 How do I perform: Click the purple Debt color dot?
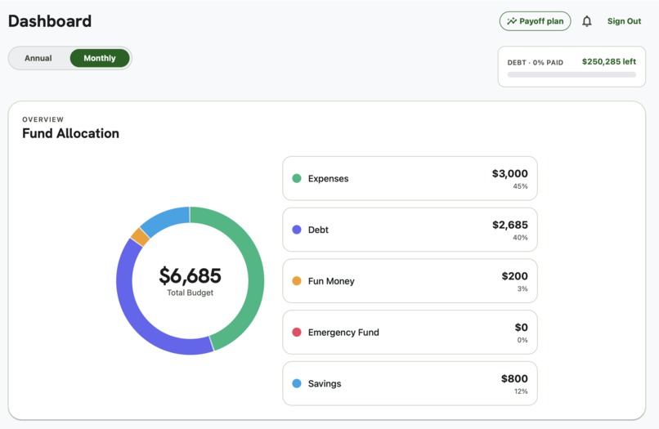297,230
